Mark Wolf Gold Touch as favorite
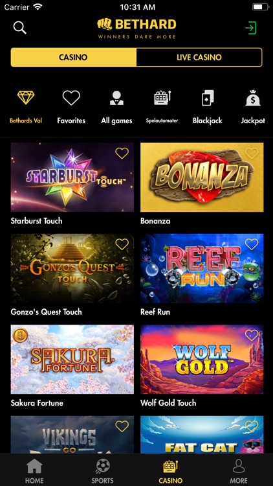The width and height of the screenshot is (273, 486). (252, 335)
